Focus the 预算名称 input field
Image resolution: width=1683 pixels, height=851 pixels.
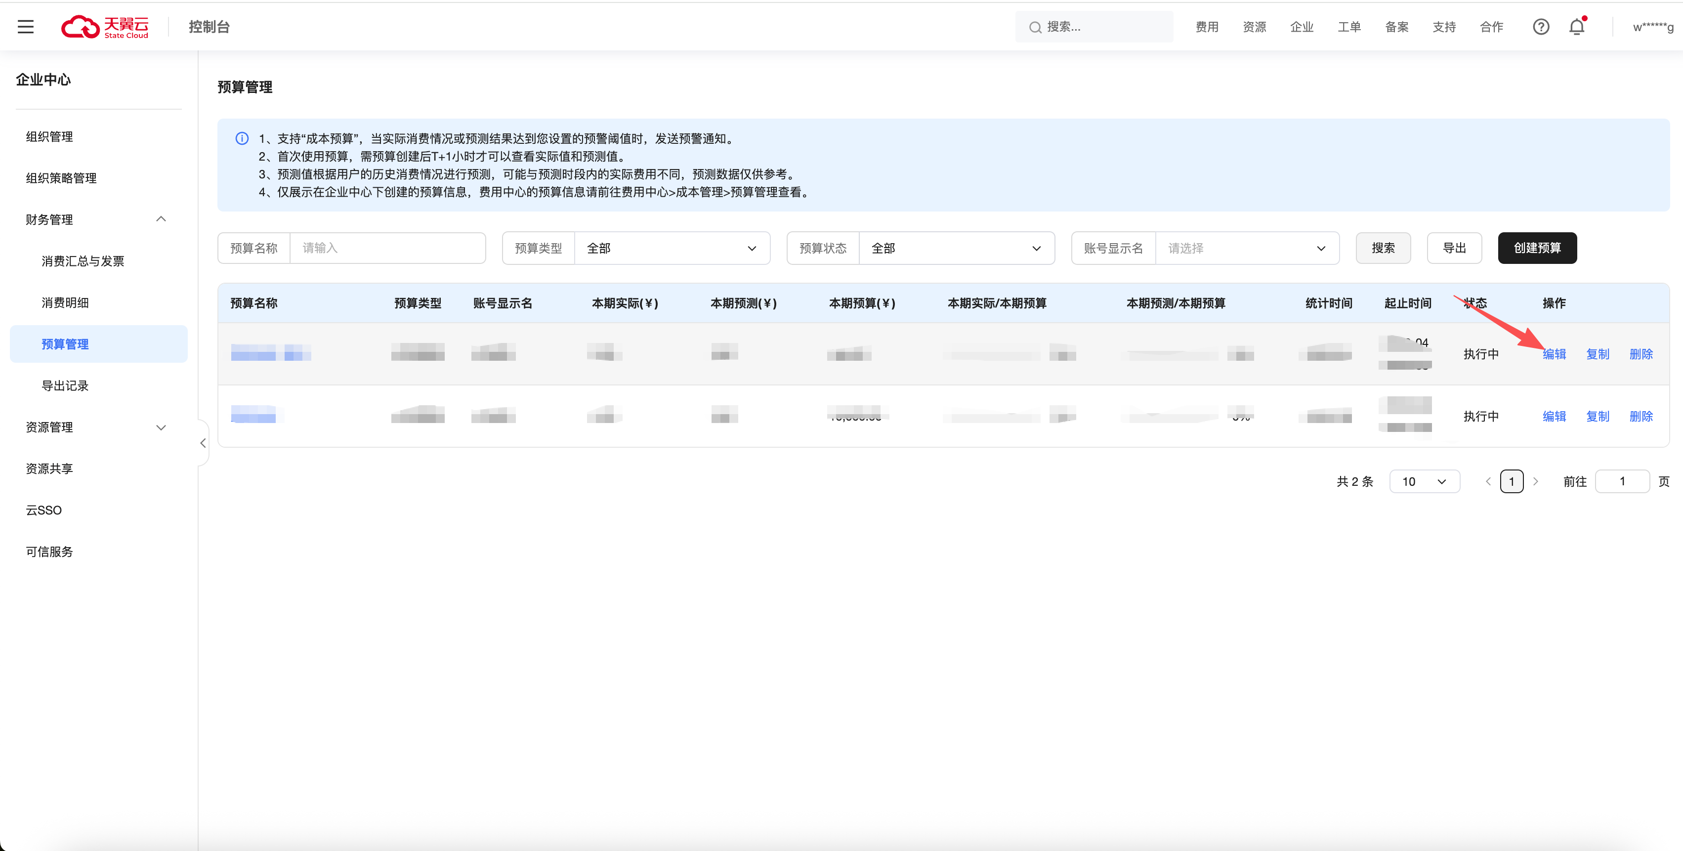pos(387,249)
